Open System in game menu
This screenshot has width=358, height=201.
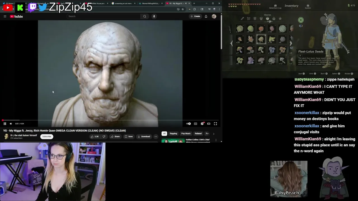coord(308,7)
